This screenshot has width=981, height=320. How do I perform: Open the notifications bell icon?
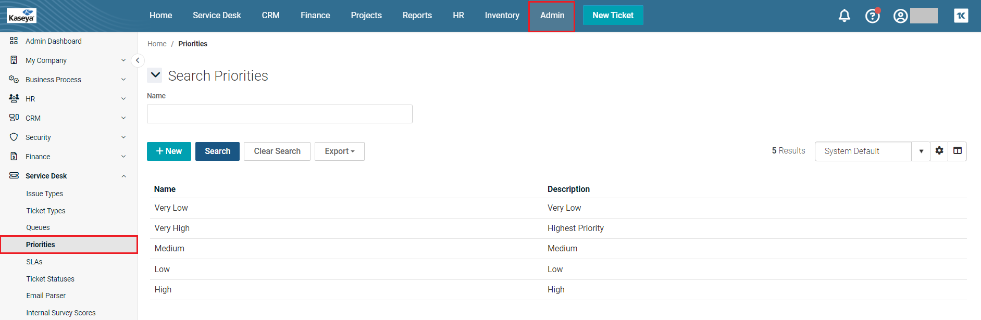tap(844, 16)
